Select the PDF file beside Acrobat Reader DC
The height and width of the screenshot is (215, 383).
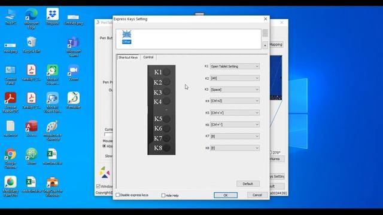[x=31, y=100]
